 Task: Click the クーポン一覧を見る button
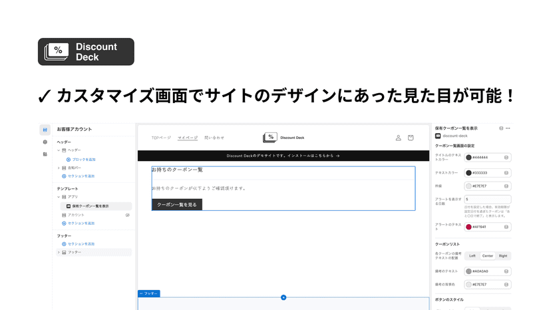coord(177,204)
